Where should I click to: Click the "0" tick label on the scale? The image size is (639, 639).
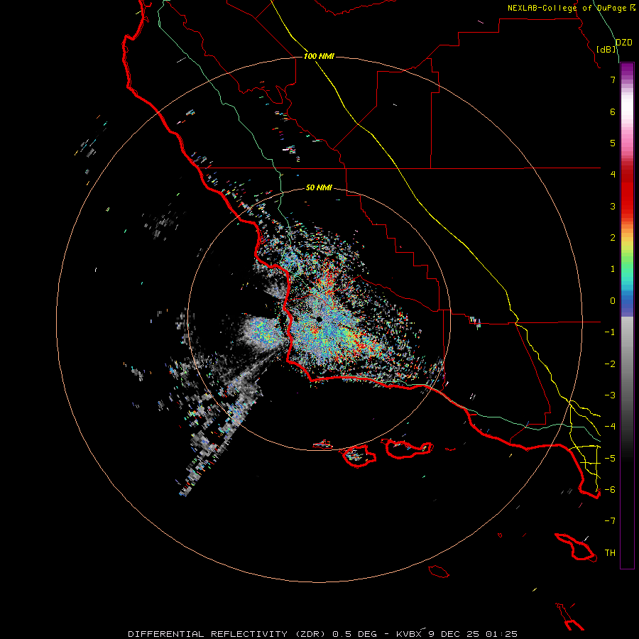coord(613,301)
